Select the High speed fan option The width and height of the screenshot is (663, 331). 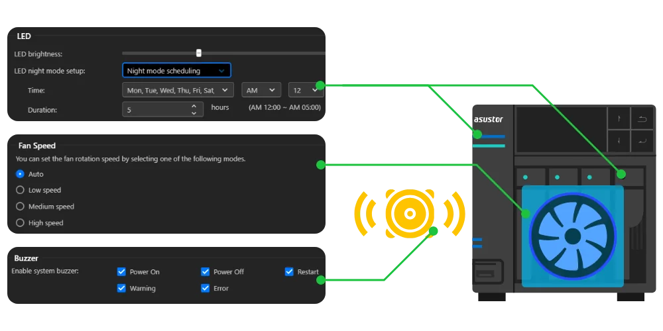[20, 223]
